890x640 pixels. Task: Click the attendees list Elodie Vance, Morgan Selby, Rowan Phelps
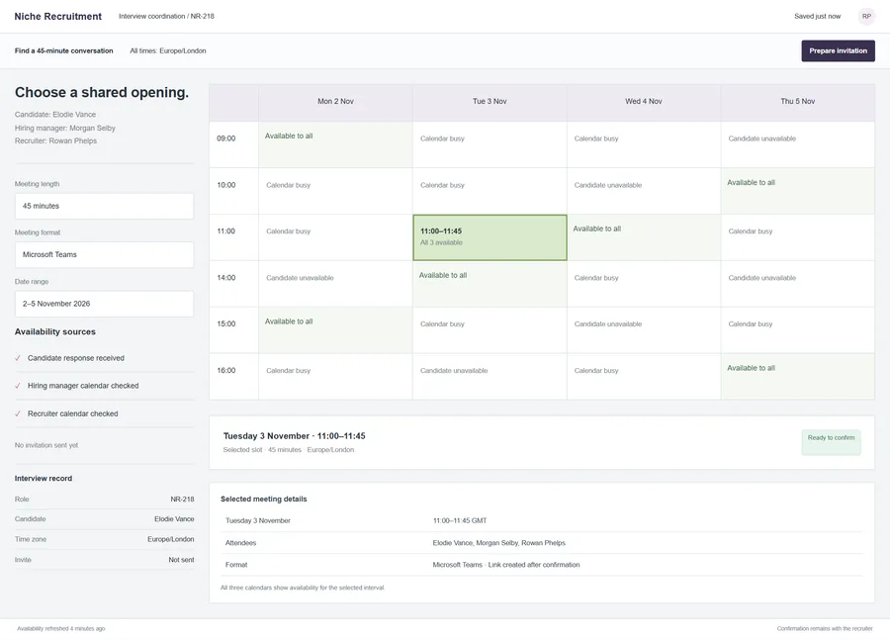click(x=499, y=543)
